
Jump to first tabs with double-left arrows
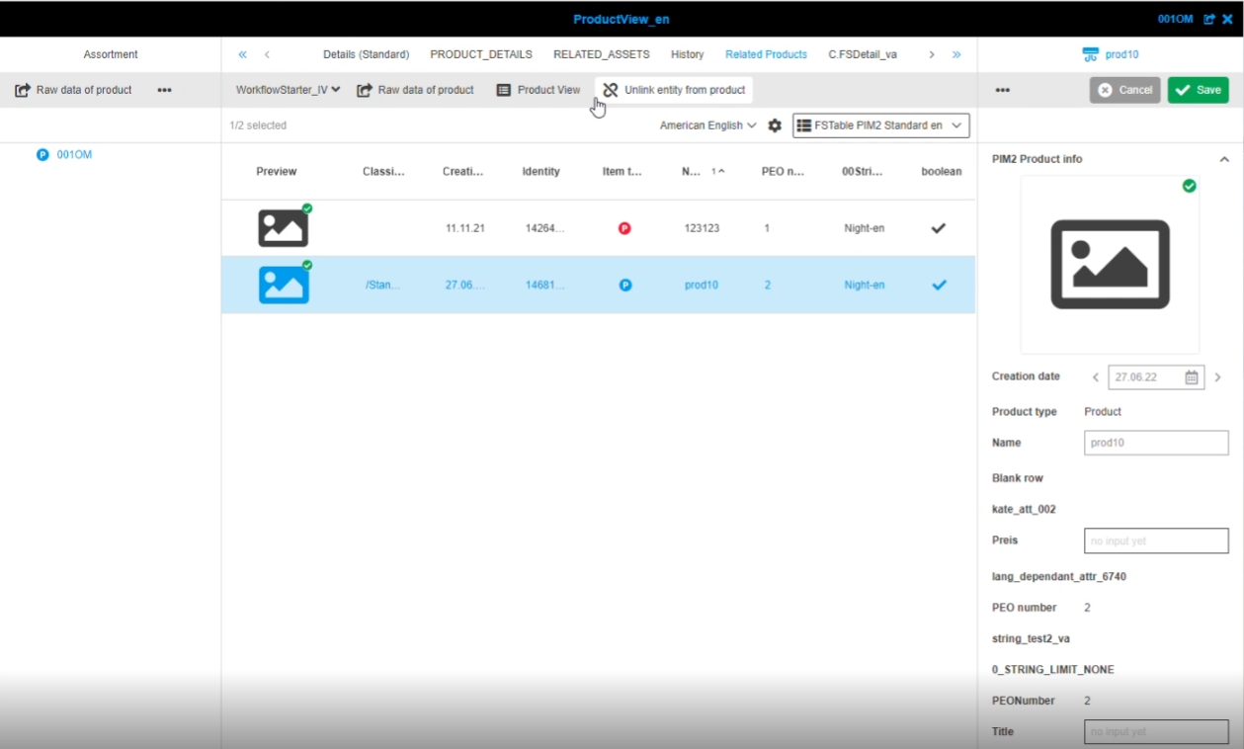(x=243, y=54)
